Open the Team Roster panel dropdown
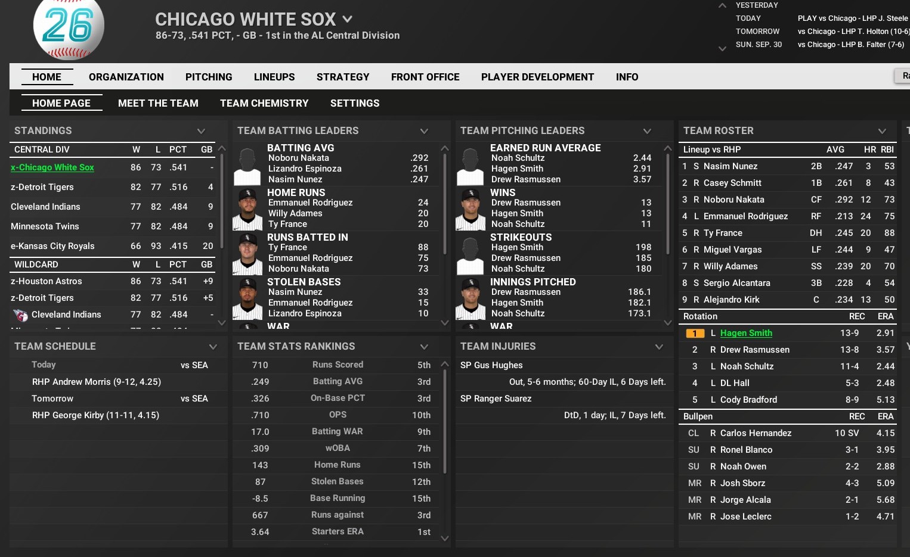This screenshot has height=557, width=910. coord(882,131)
